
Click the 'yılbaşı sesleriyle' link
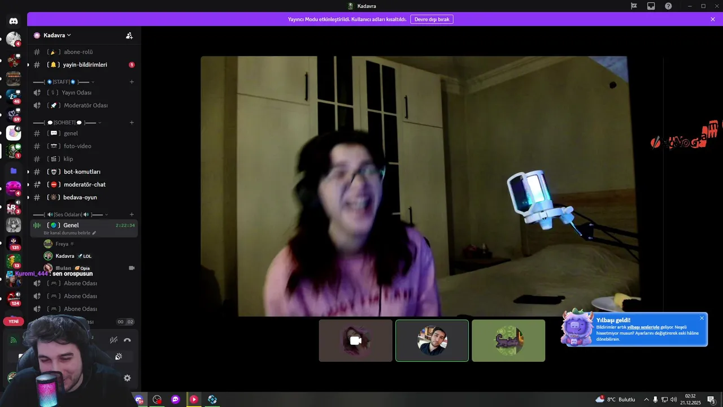point(643,327)
